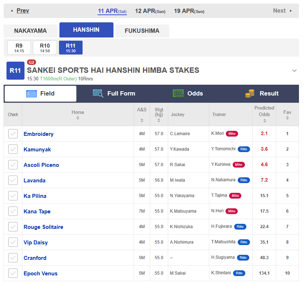Sort by Wgt (kg) column arrows
This screenshot has width=304, height=284.
(x=159, y=120)
